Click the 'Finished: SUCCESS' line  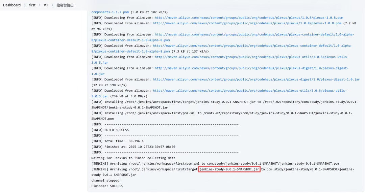coord(107,186)
